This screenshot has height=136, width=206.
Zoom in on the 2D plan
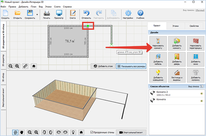(17, 66)
